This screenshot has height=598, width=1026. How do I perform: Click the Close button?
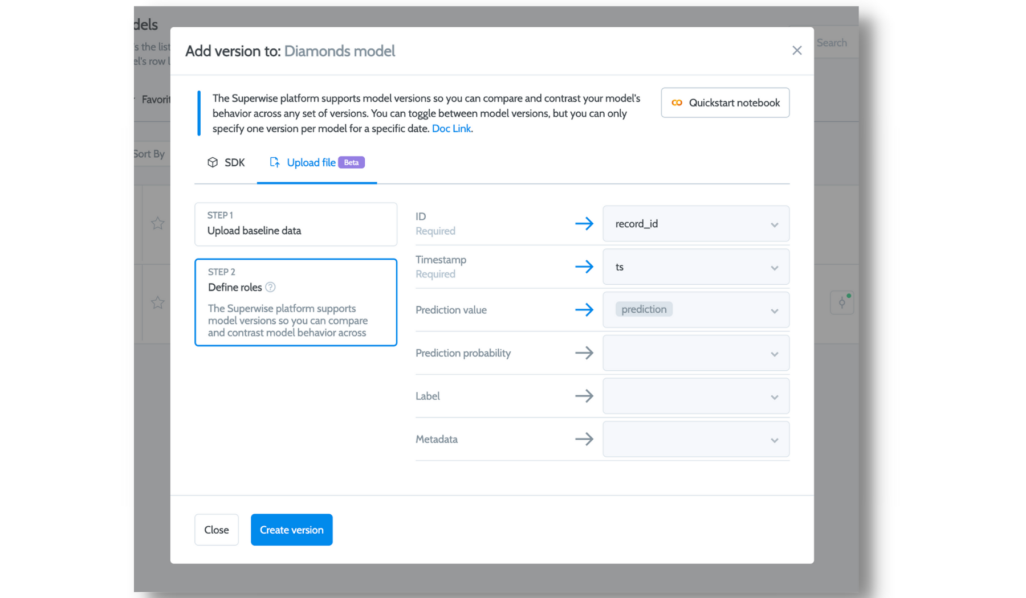click(217, 530)
